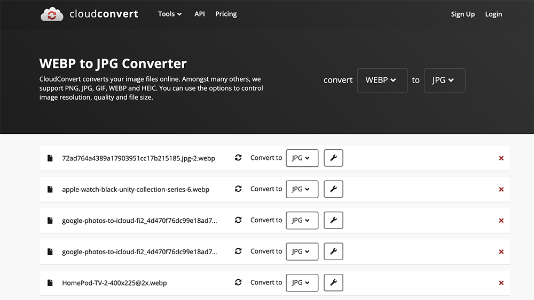
Task: Click the WEBP to JPG Converter heading
Action: [x=113, y=63]
